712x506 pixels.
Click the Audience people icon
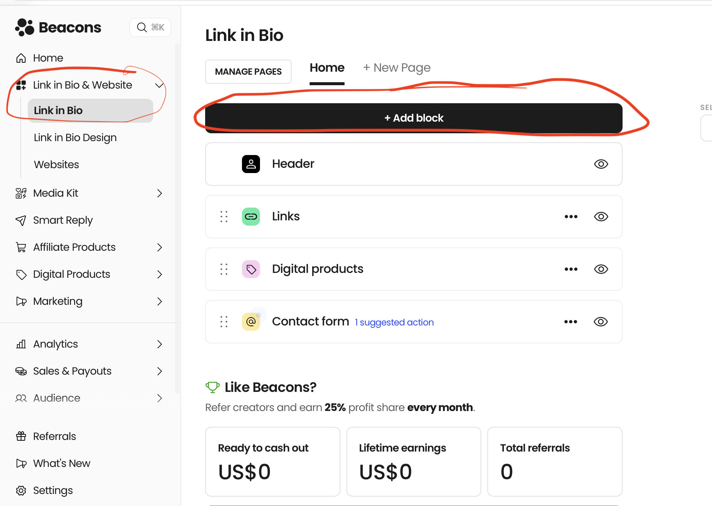pyautogui.click(x=21, y=398)
